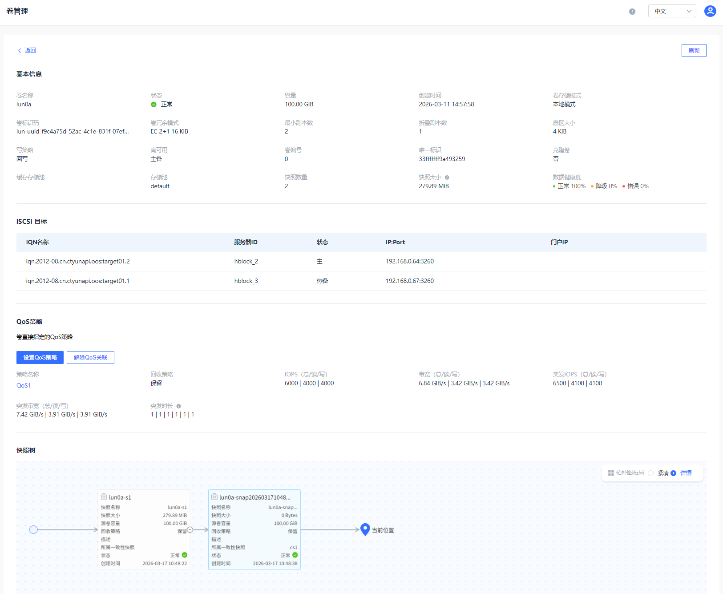Click the 拓扑图布局 grid layout icon
Viewport: 723px width, 594px height.
[x=611, y=473]
